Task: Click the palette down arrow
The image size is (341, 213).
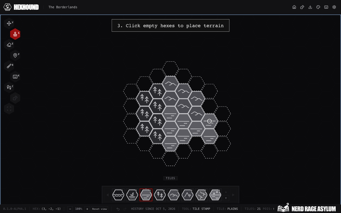Action: pos(226,198)
